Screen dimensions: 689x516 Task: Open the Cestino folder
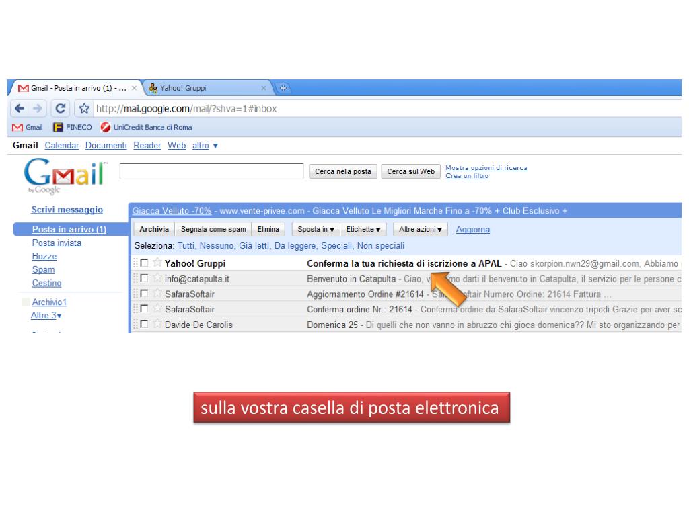(x=46, y=283)
